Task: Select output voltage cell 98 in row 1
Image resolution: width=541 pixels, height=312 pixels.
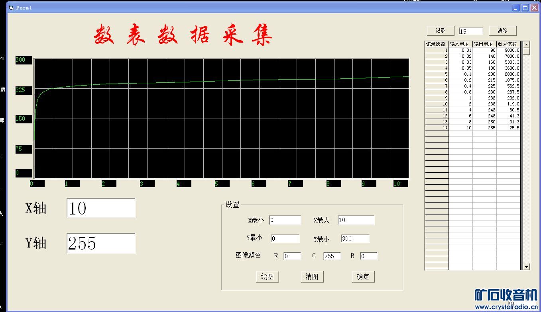Action: (484, 50)
